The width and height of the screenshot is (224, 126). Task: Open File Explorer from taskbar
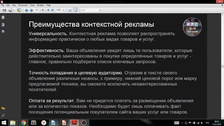pyautogui.click(x=13, y=123)
